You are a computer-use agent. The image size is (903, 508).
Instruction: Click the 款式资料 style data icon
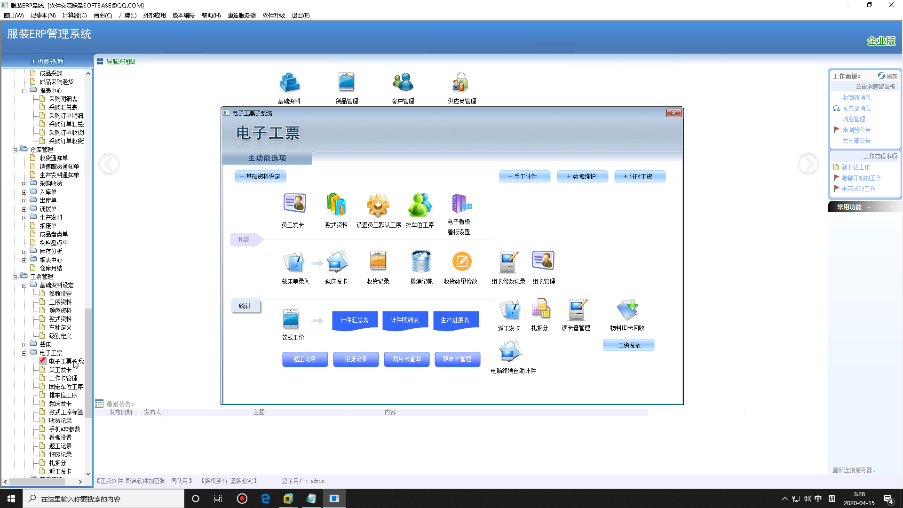click(x=336, y=204)
